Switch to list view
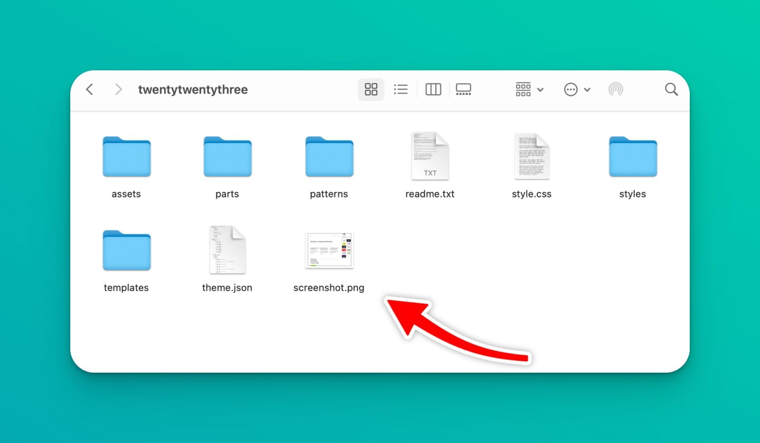The width and height of the screenshot is (760, 443). (x=401, y=90)
